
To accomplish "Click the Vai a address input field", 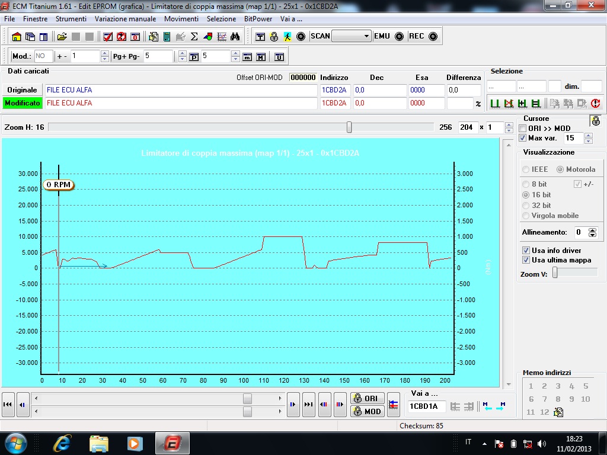I will 427,406.
